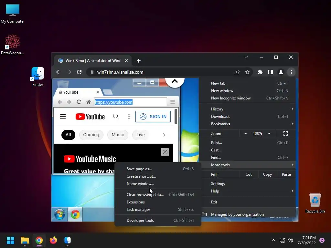Dismiss the YouTube Music banner

pyautogui.click(x=165, y=152)
